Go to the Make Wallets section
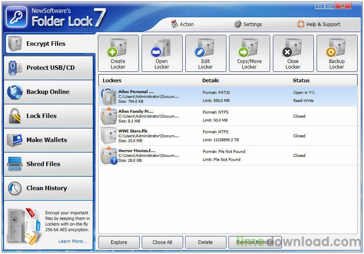 (48, 140)
